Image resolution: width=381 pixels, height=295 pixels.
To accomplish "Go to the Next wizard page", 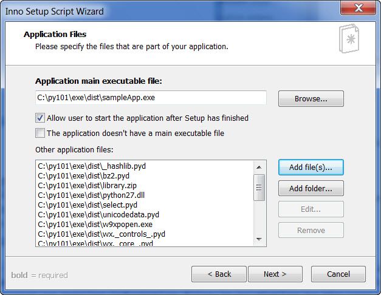I will (275, 274).
